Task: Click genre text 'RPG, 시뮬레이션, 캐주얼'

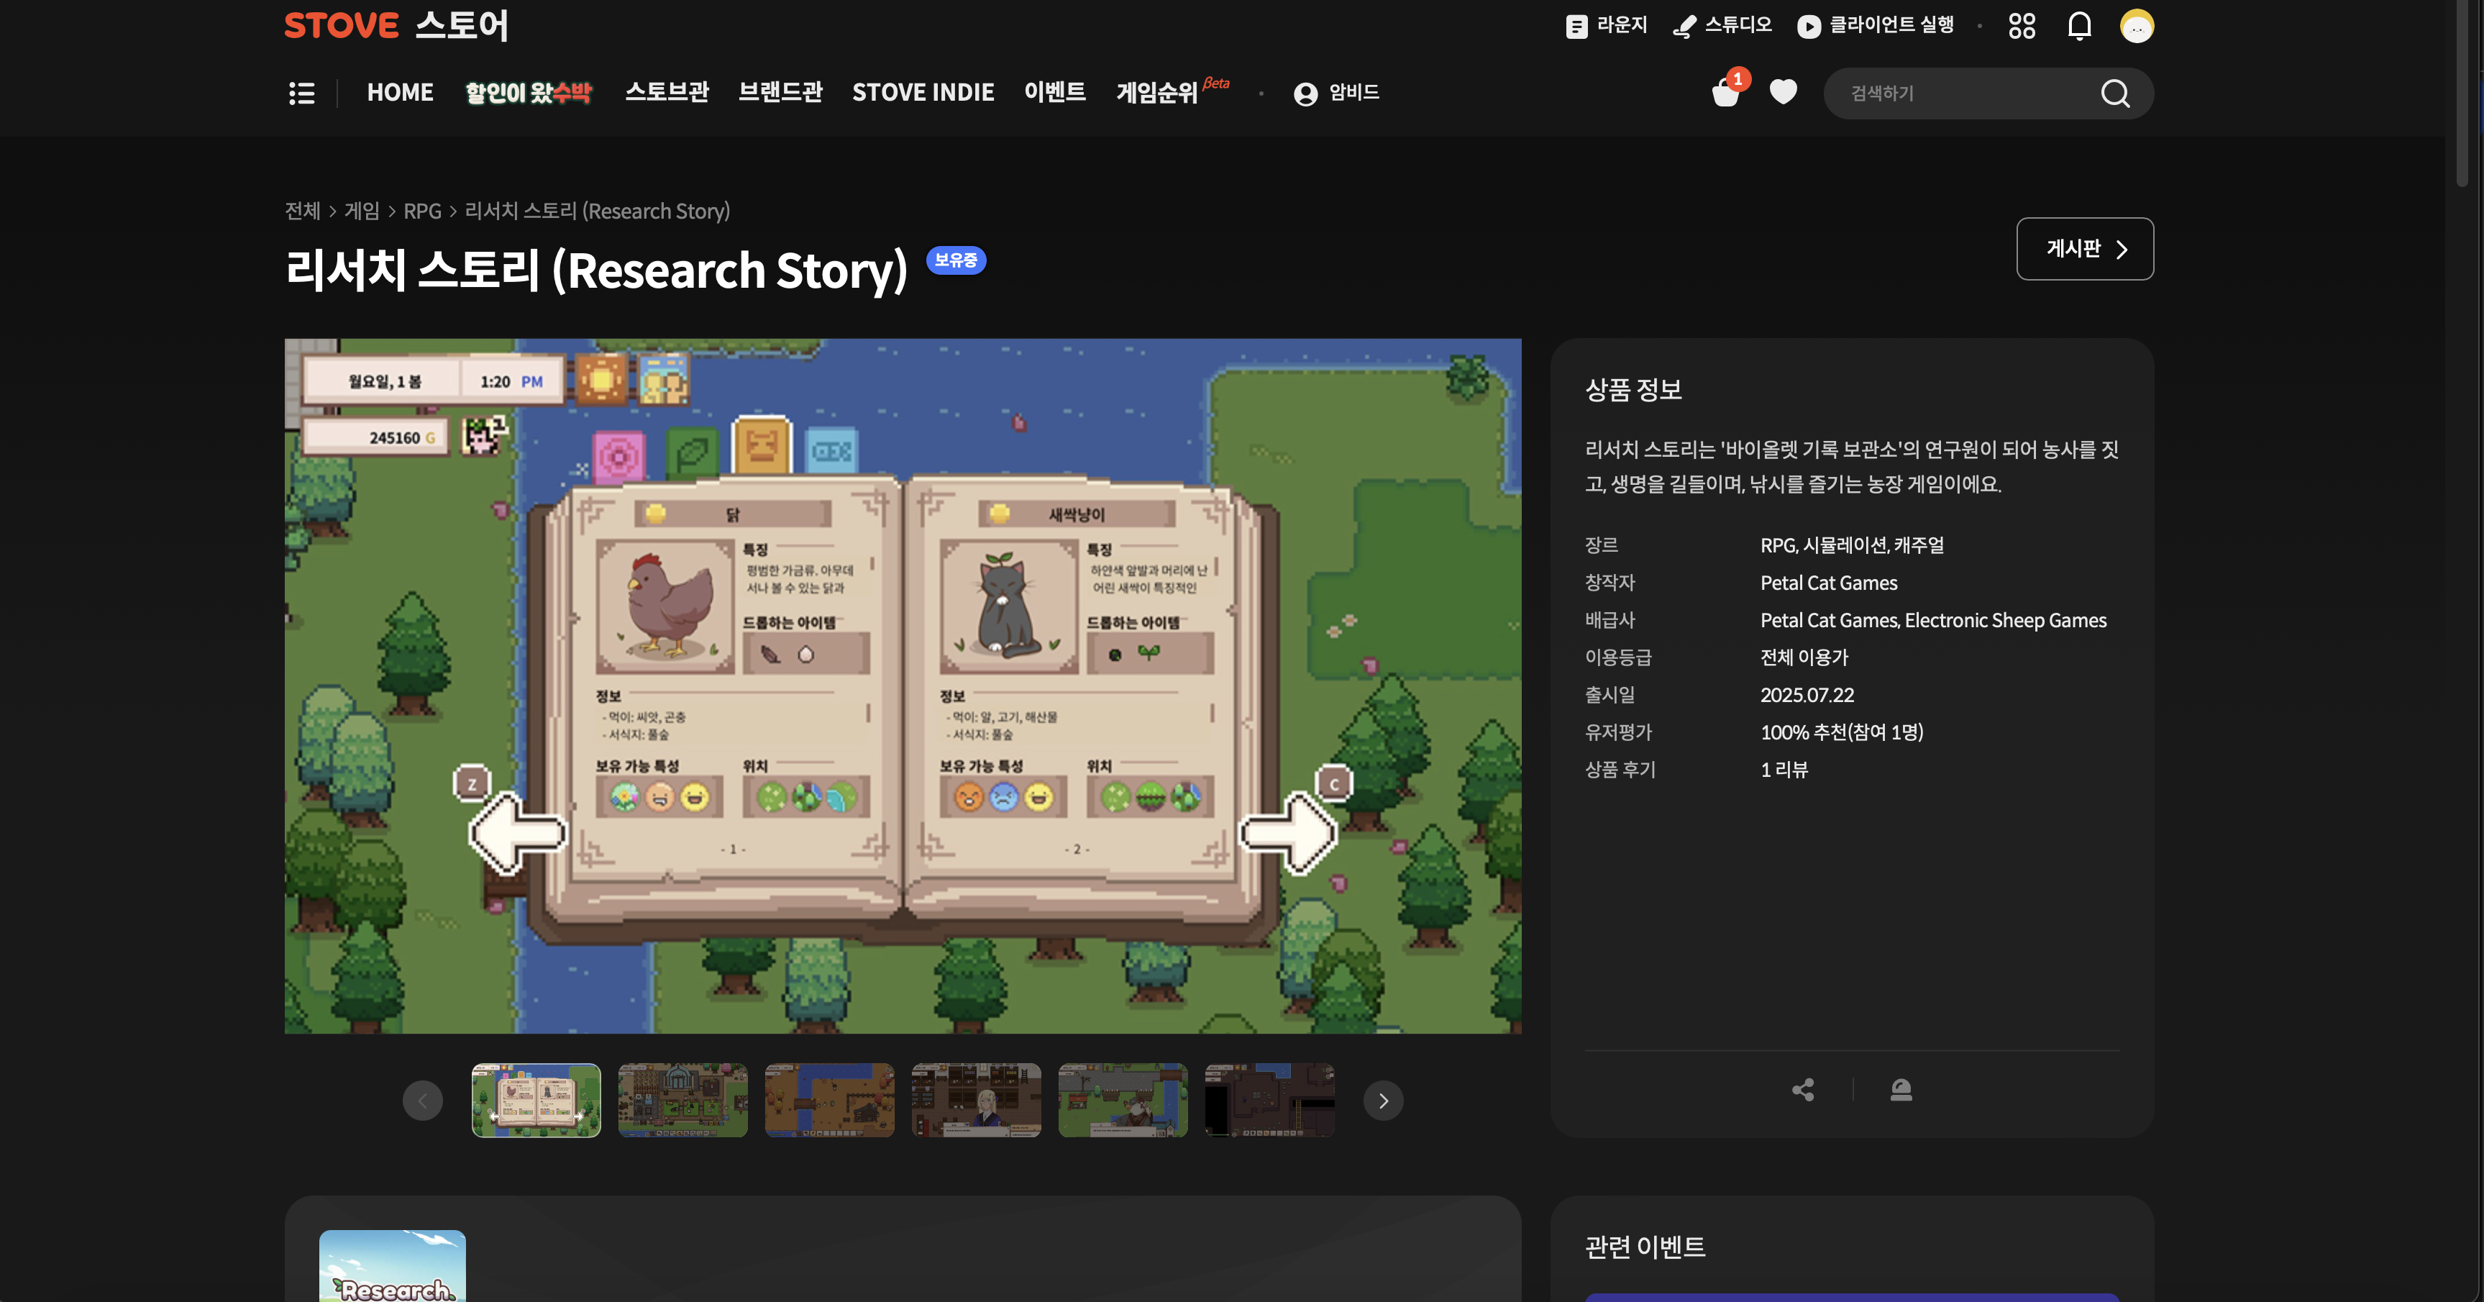Action: pos(1851,545)
